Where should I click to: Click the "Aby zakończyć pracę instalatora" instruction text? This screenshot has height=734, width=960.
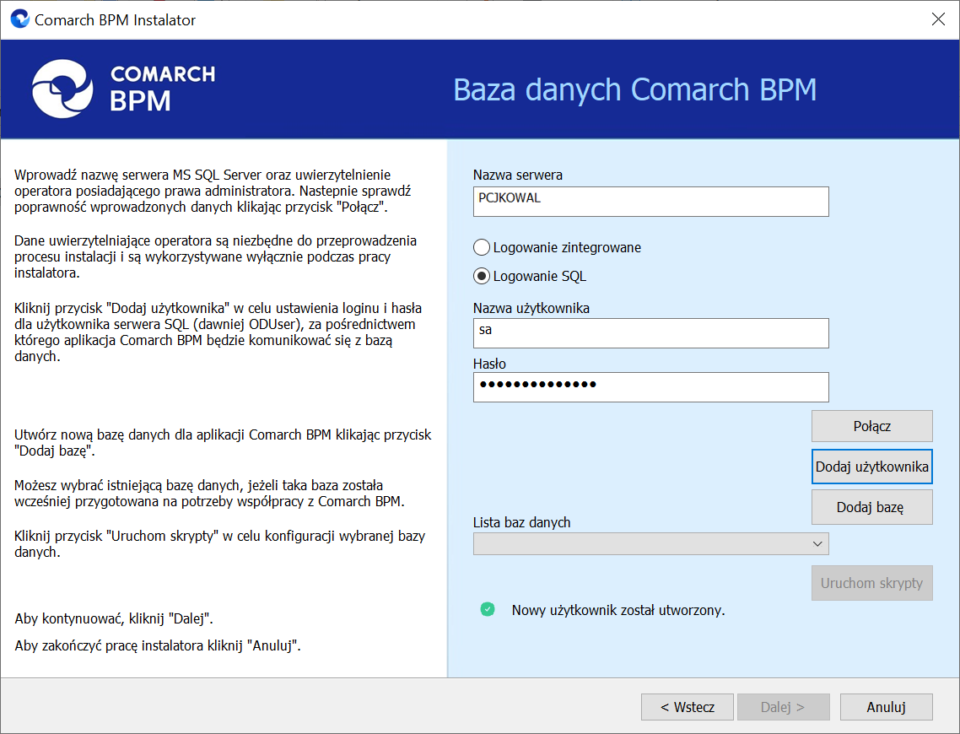click(x=158, y=645)
